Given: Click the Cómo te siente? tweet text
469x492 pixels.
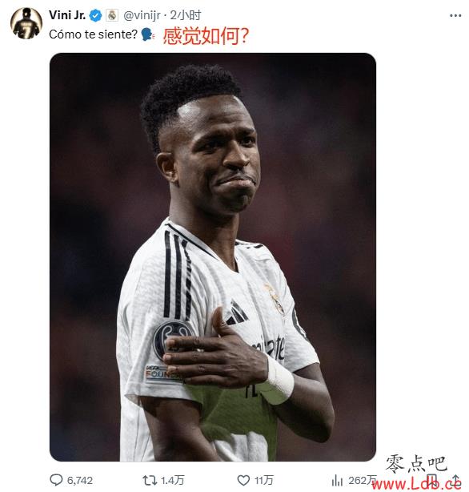Looking at the screenshot, I should 93,34.
